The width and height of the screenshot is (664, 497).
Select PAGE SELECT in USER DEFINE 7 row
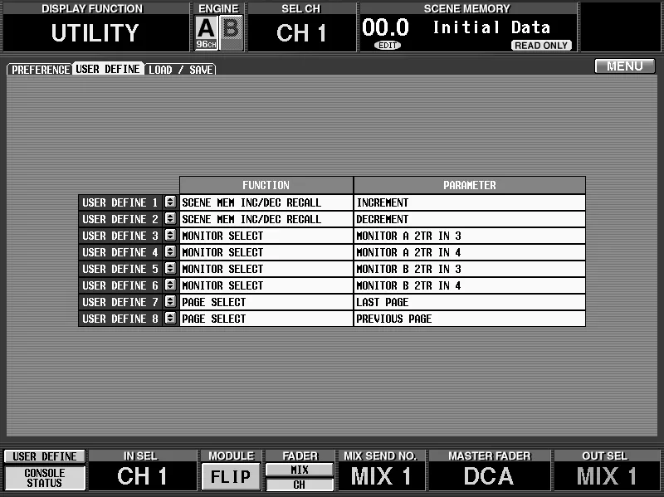point(266,302)
